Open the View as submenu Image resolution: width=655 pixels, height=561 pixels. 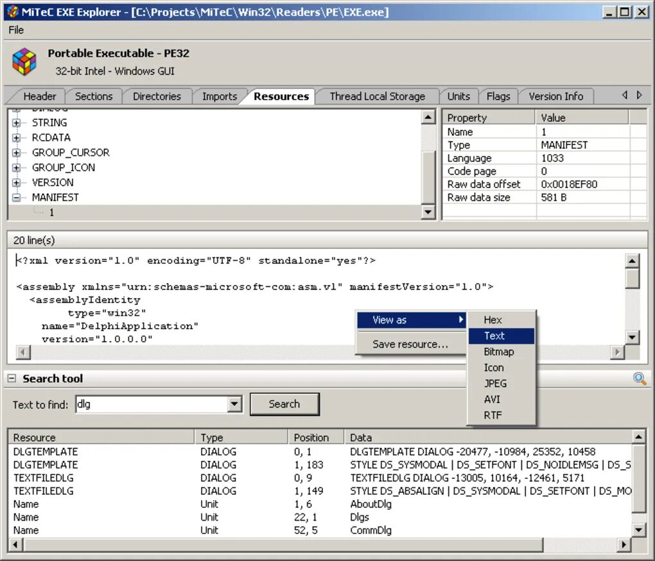(x=412, y=320)
